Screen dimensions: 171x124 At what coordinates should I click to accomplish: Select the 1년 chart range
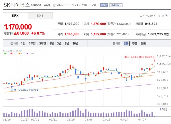point(52,43)
